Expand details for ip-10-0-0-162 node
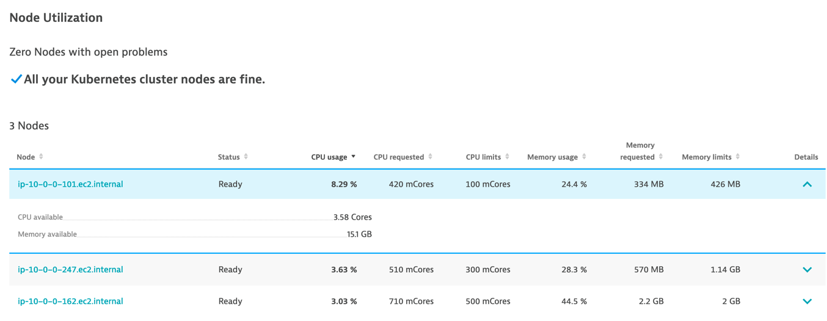The image size is (827, 321). tap(807, 301)
